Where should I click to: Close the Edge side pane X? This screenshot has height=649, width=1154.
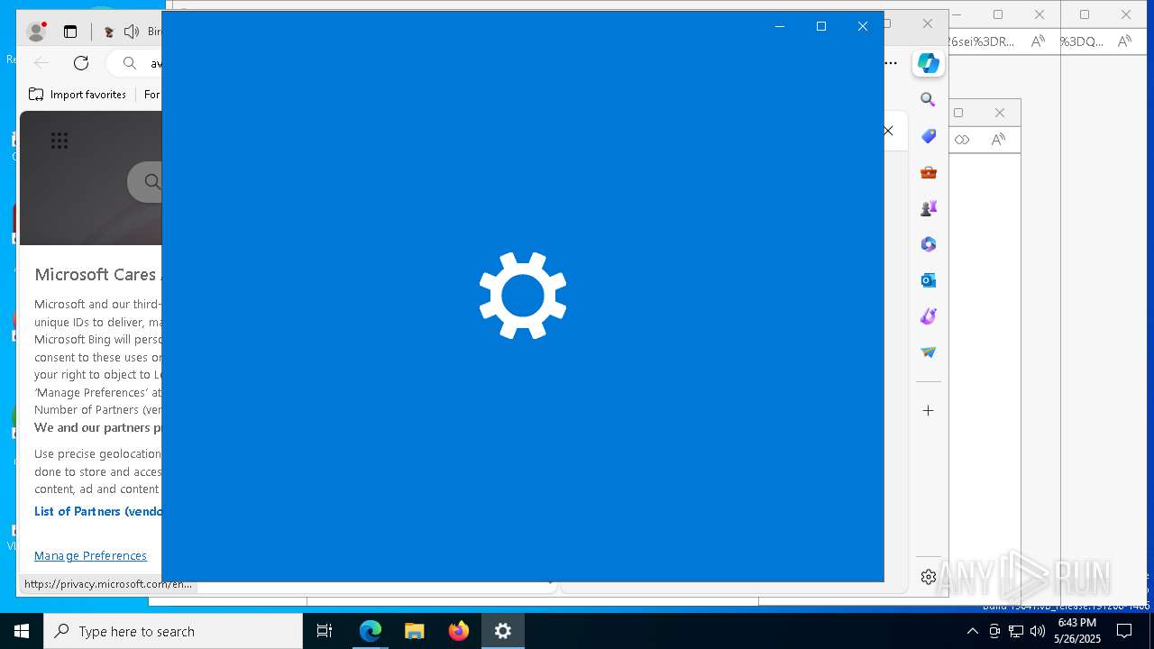(889, 131)
